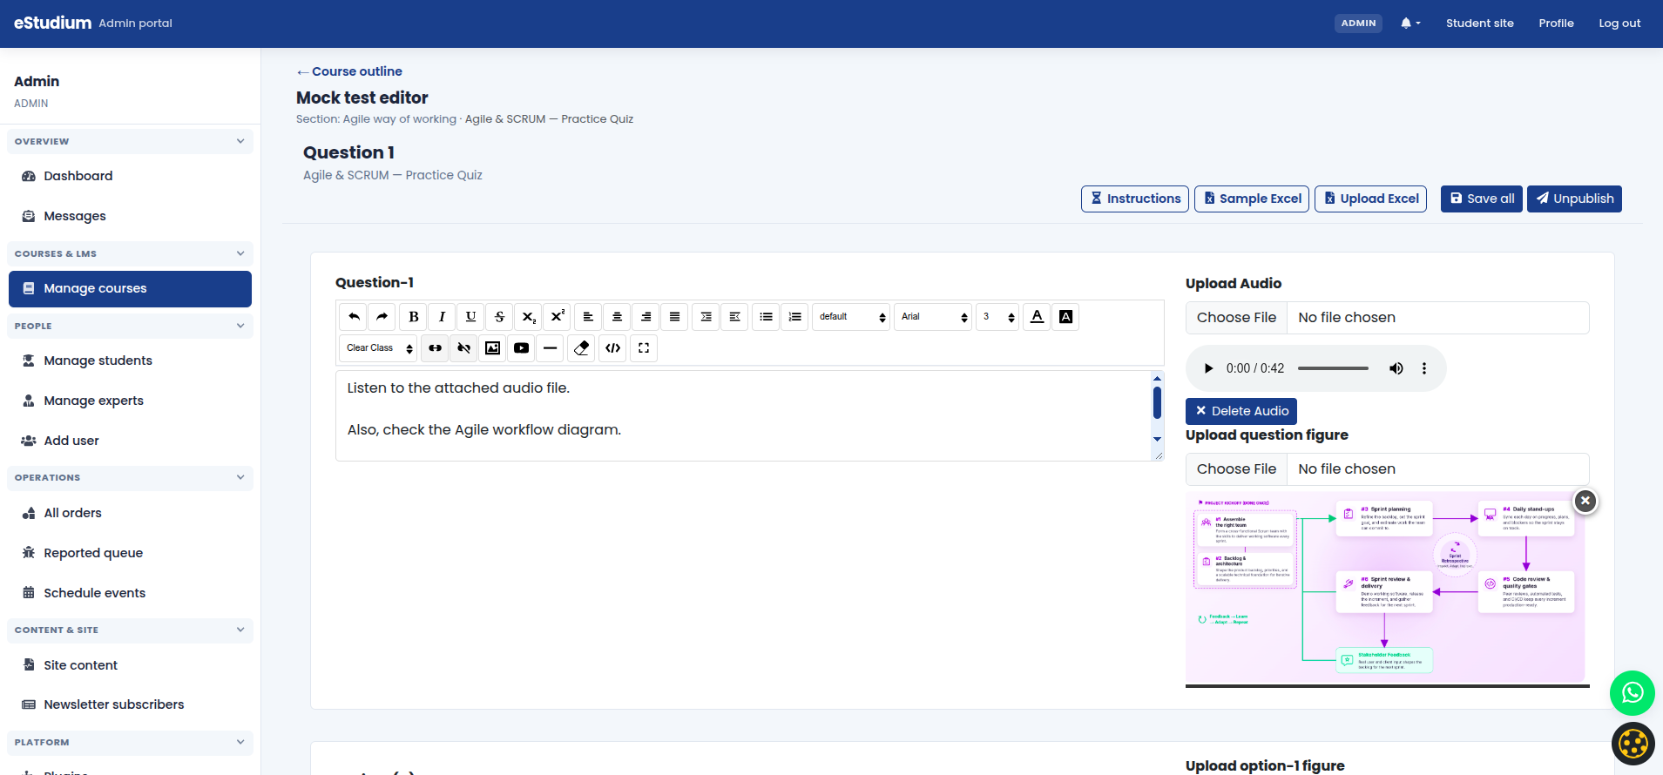Insert a hyperlink
The width and height of the screenshot is (1663, 775).
click(435, 348)
